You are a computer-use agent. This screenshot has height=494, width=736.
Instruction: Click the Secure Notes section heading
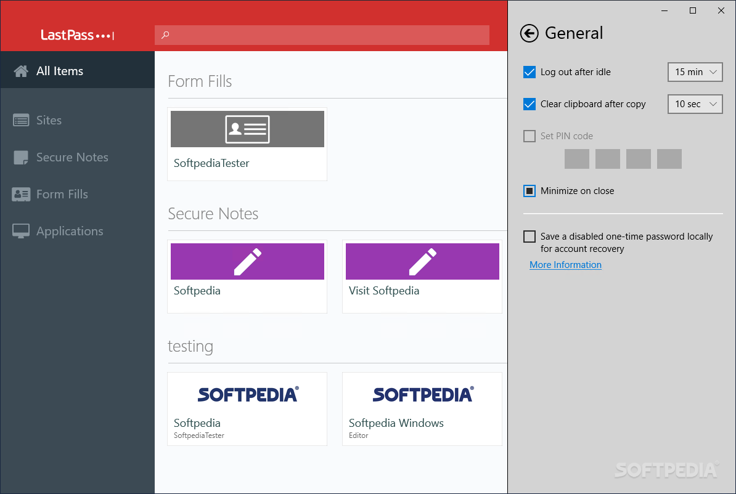[x=213, y=214]
